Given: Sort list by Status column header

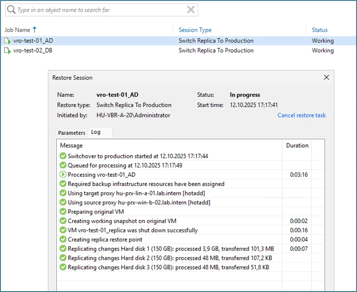Looking at the screenshot, I should click(x=319, y=30).
